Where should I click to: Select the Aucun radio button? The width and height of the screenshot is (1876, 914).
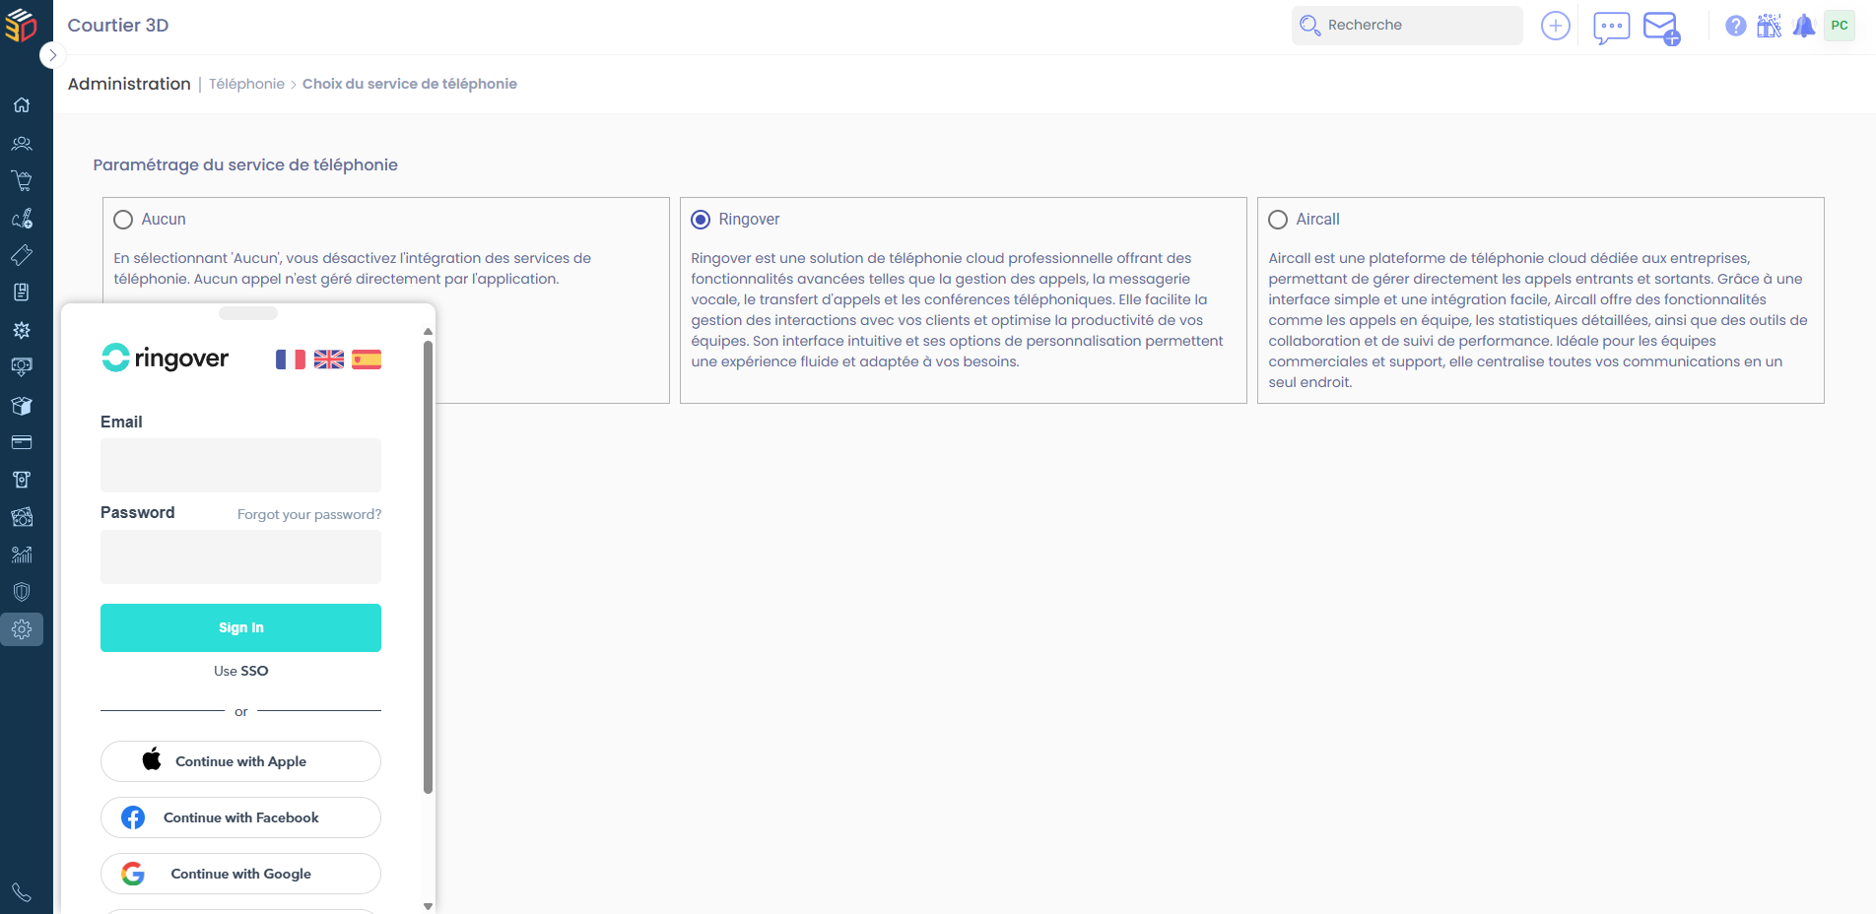tap(123, 220)
